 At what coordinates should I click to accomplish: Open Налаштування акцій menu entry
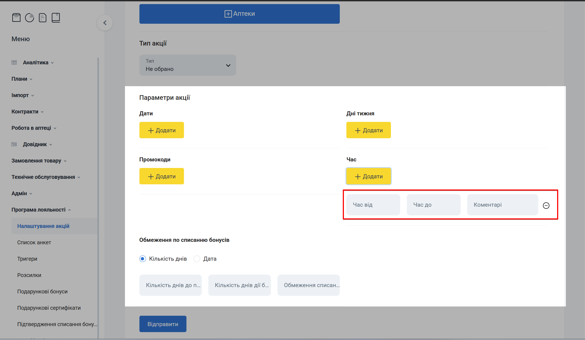43,226
